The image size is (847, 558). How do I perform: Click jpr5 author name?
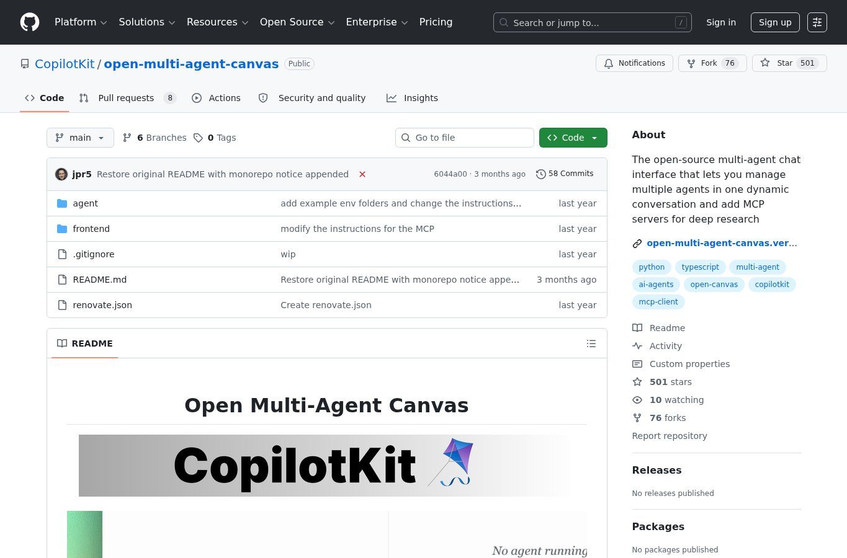82,174
